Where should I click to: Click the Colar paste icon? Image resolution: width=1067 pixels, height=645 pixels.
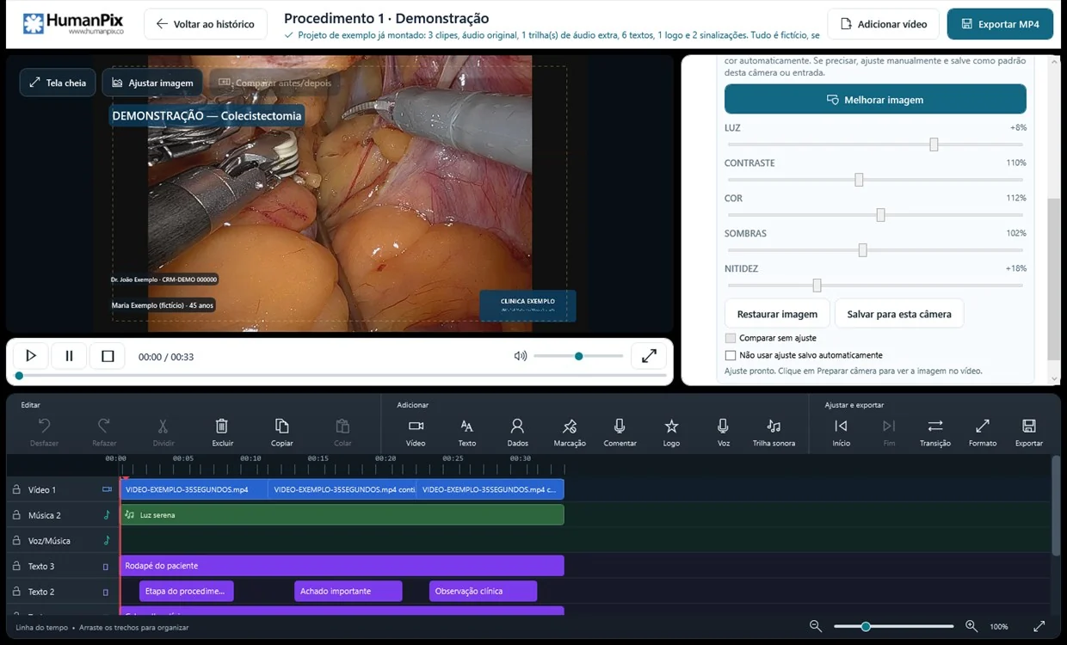(x=342, y=426)
